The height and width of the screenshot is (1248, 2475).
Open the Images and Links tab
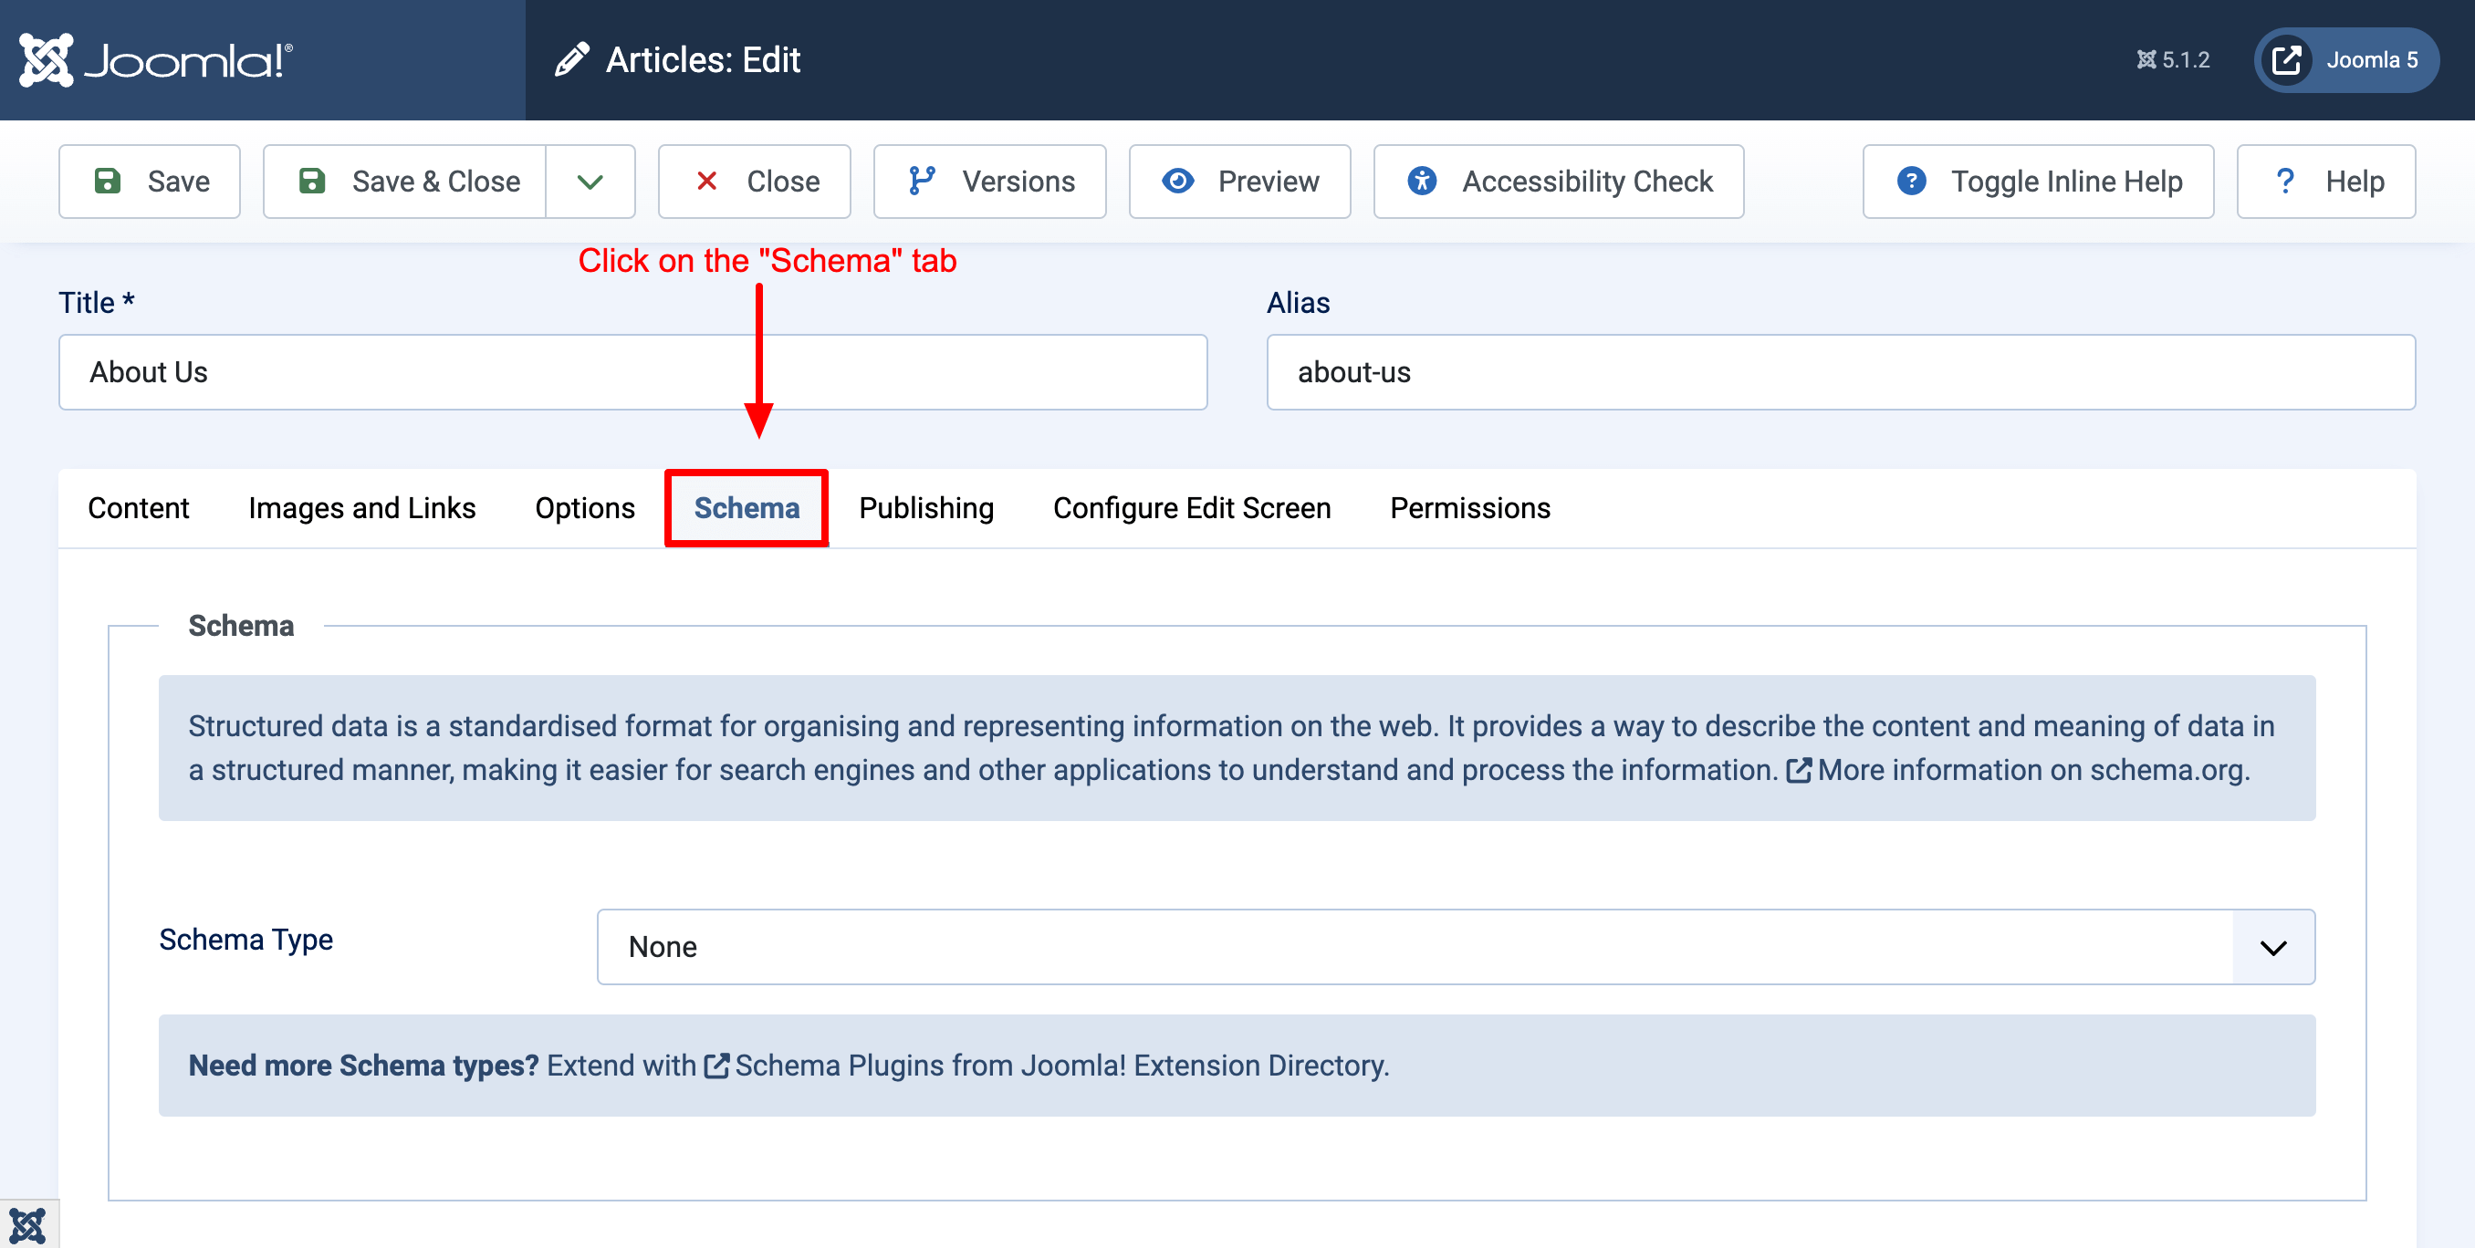point(361,508)
